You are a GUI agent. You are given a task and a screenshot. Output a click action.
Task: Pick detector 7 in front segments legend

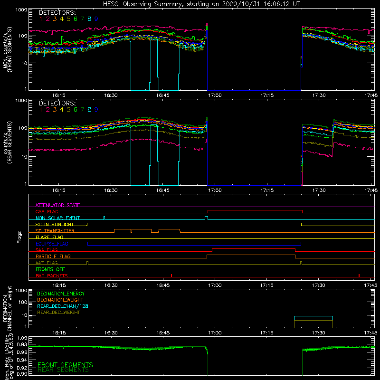(82, 19)
